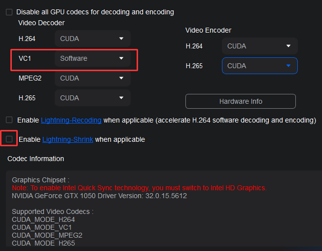The height and width of the screenshot is (251, 322).
Task: Click the H.265 decoder dropdown arrow
Action: [121, 98]
